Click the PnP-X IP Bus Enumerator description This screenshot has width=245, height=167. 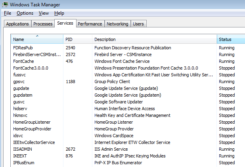tap(118, 163)
